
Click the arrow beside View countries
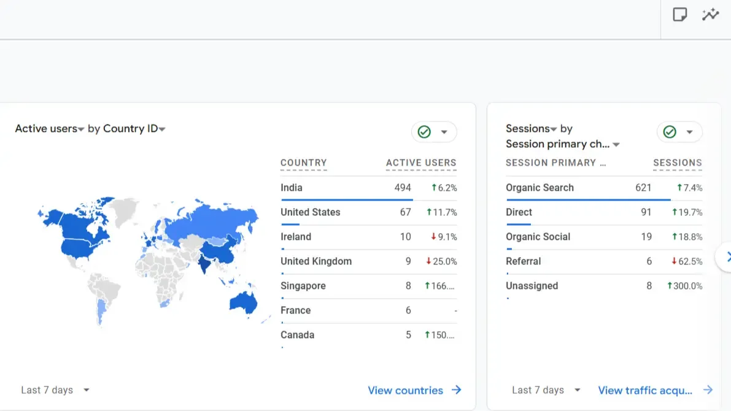pos(457,390)
